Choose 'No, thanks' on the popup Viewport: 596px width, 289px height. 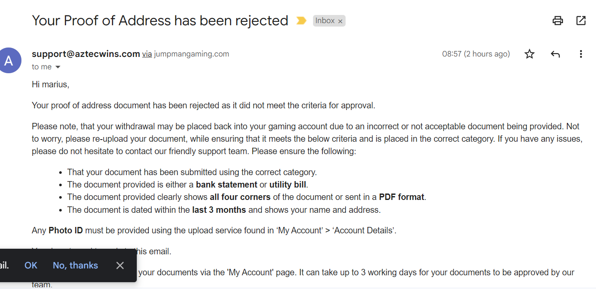75,265
